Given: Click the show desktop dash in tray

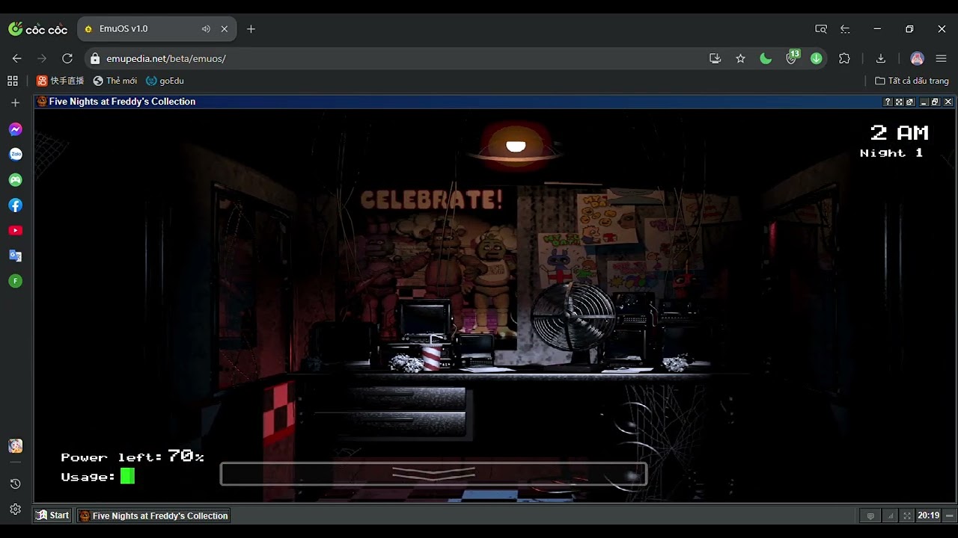Looking at the screenshot, I should 950,516.
